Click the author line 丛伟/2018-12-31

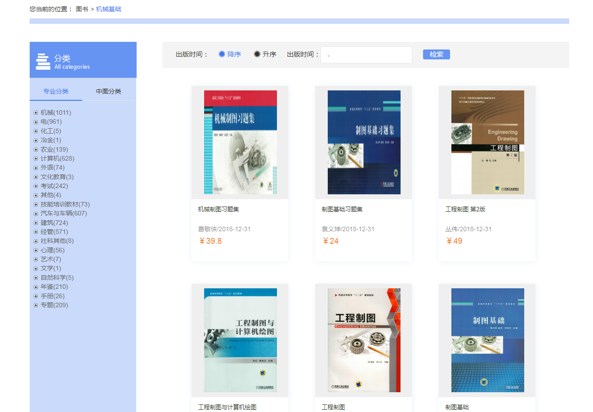click(468, 229)
